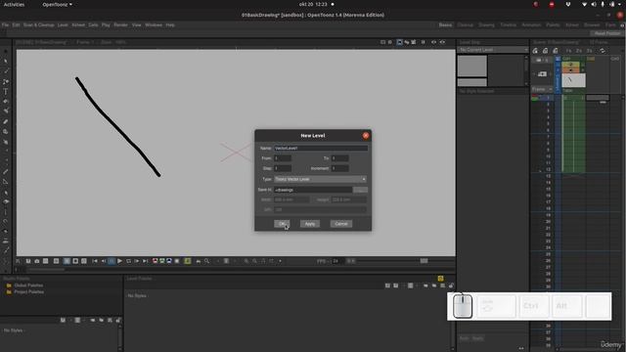626x352 pixels.
Task: Select the Geometric tool
Action: click(6, 81)
